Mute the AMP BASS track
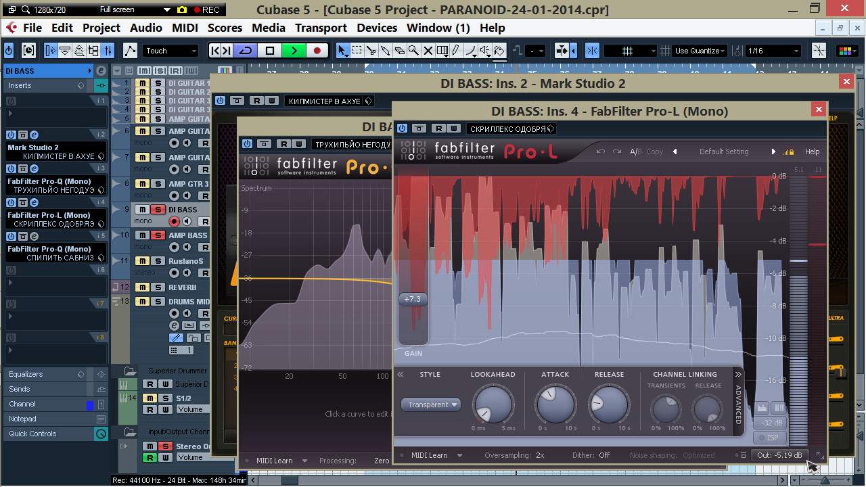Viewport: 866px width, 487px height. click(x=143, y=235)
